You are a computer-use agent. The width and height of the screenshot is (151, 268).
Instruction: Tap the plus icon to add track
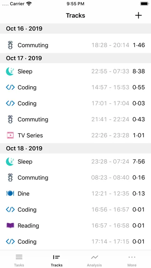pyautogui.click(x=138, y=15)
